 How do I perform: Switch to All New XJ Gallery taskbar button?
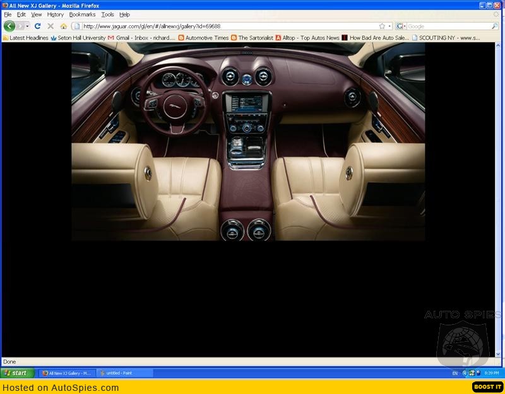point(68,373)
